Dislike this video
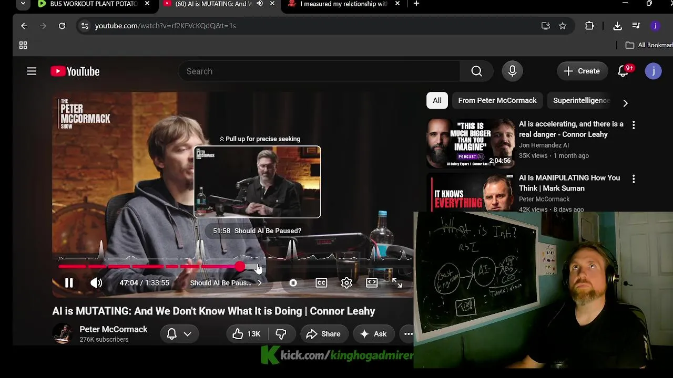 point(281,334)
